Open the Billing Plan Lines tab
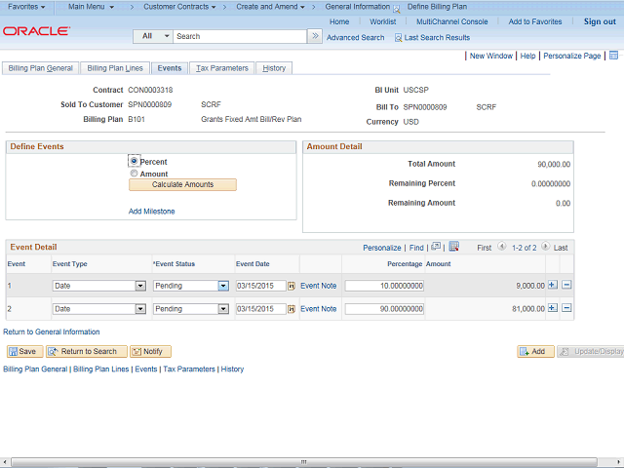Screen dimensions: 624x468 (x=115, y=68)
